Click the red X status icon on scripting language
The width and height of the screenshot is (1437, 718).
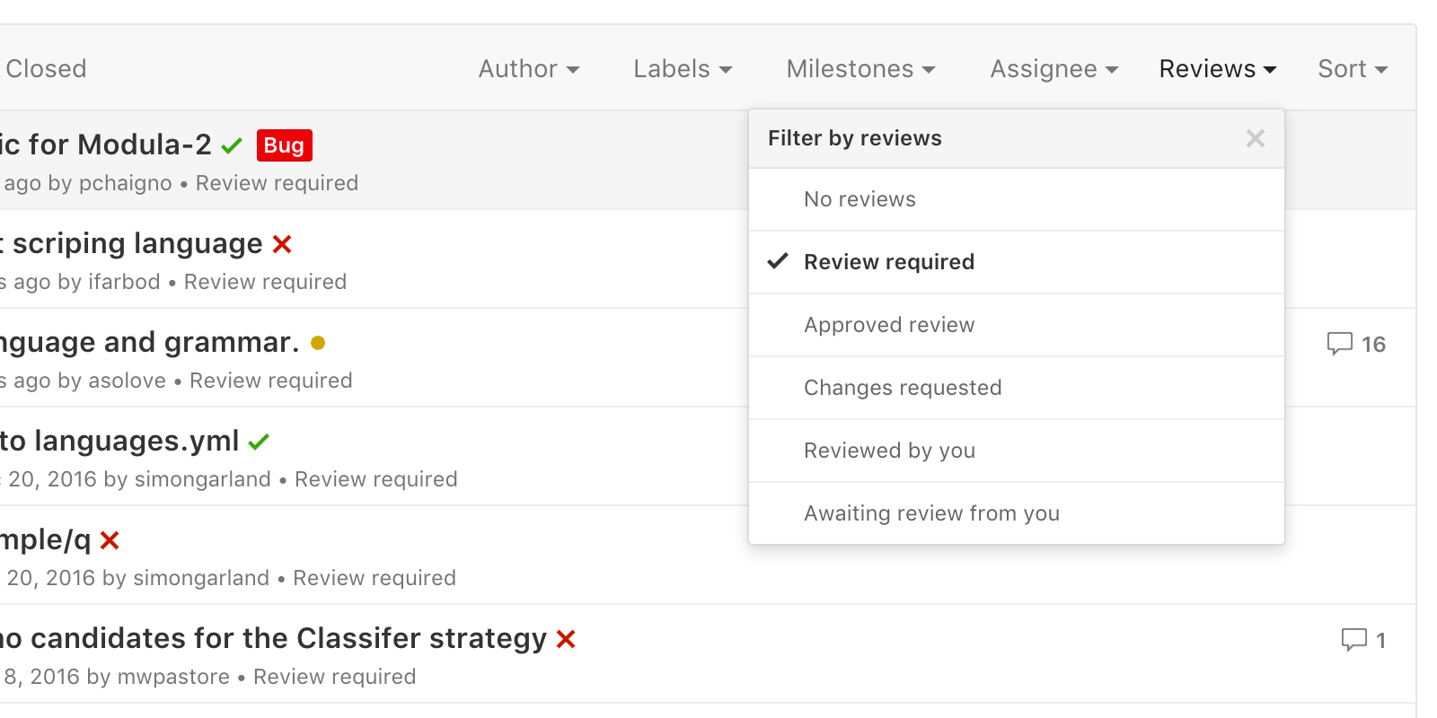281,243
